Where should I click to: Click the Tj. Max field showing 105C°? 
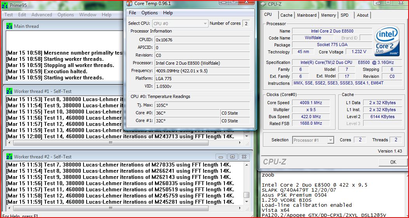click(x=202, y=105)
